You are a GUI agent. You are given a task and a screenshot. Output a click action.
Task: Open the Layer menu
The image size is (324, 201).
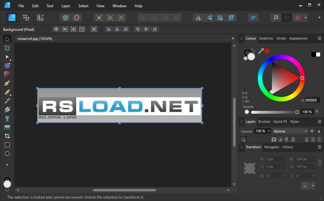[x=66, y=6]
